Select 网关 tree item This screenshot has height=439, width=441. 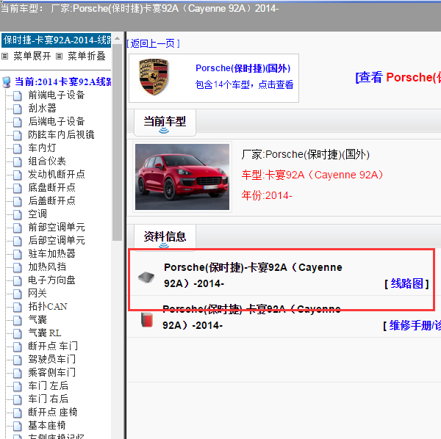tap(37, 293)
